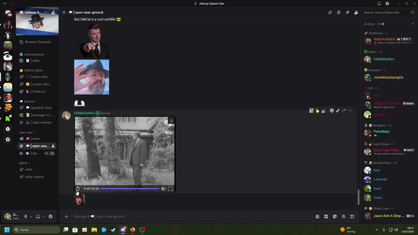Open the sticker picker
The height and width of the screenshot is (235, 418).
[x=335, y=216]
